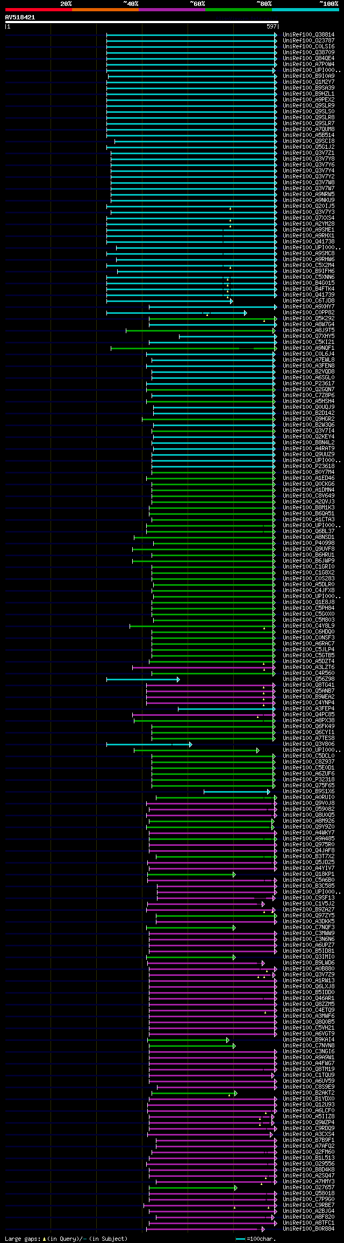The height and width of the screenshot is (1243, 344).
Task: Click the last hit label UniRef100_B0R884
Action: point(309,1229)
